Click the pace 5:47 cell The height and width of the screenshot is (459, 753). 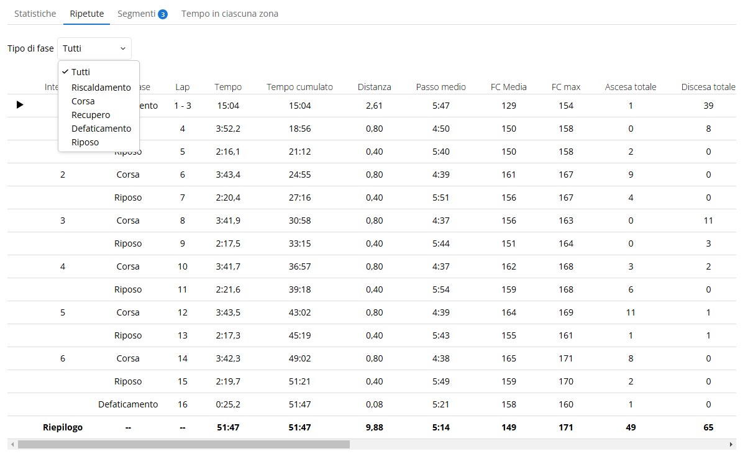pyautogui.click(x=441, y=106)
